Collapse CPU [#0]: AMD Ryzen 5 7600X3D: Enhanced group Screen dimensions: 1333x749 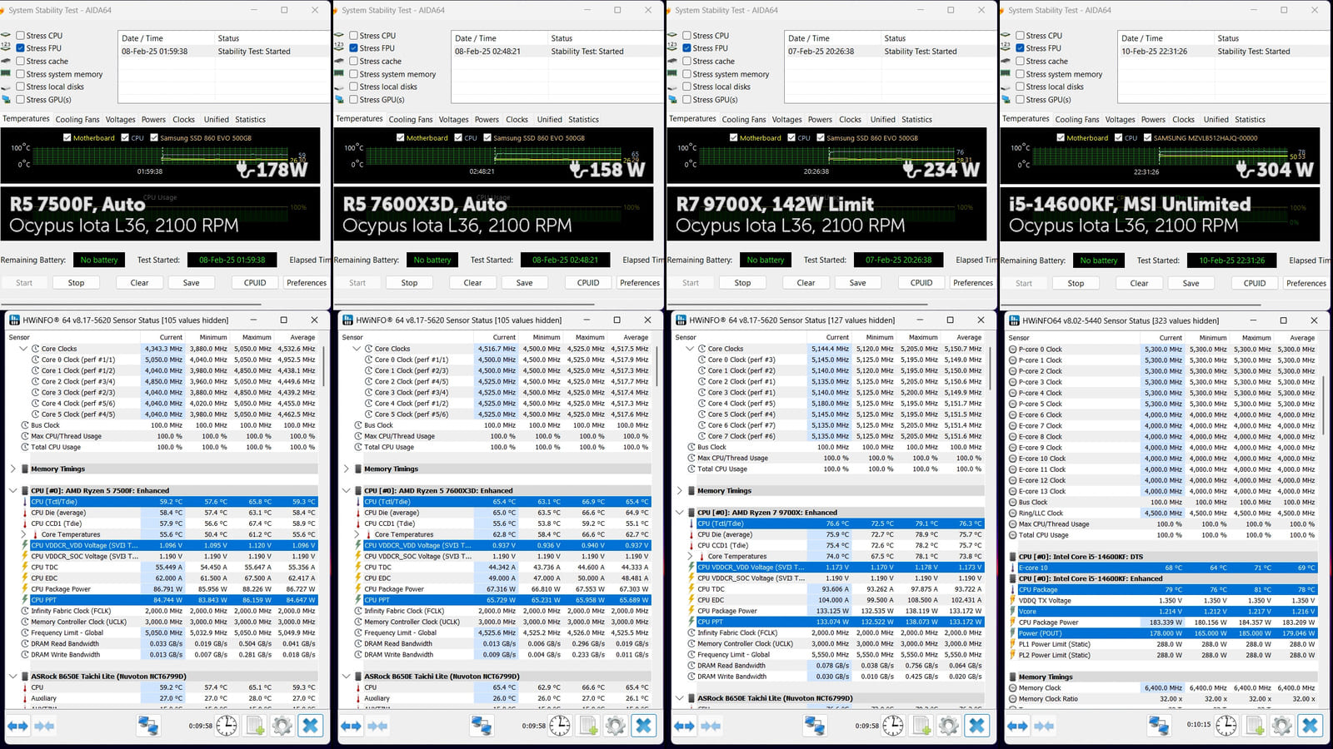tap(347, 490)
